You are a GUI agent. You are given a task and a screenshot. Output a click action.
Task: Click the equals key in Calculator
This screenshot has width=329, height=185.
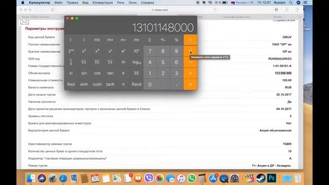click(190, 84)
